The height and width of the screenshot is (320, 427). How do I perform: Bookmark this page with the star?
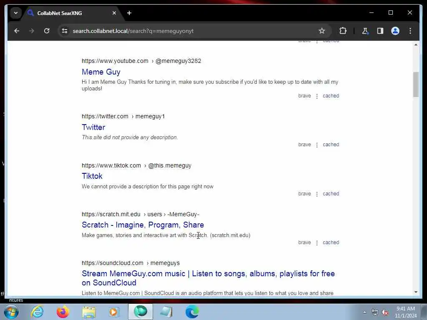click(322, 31)
